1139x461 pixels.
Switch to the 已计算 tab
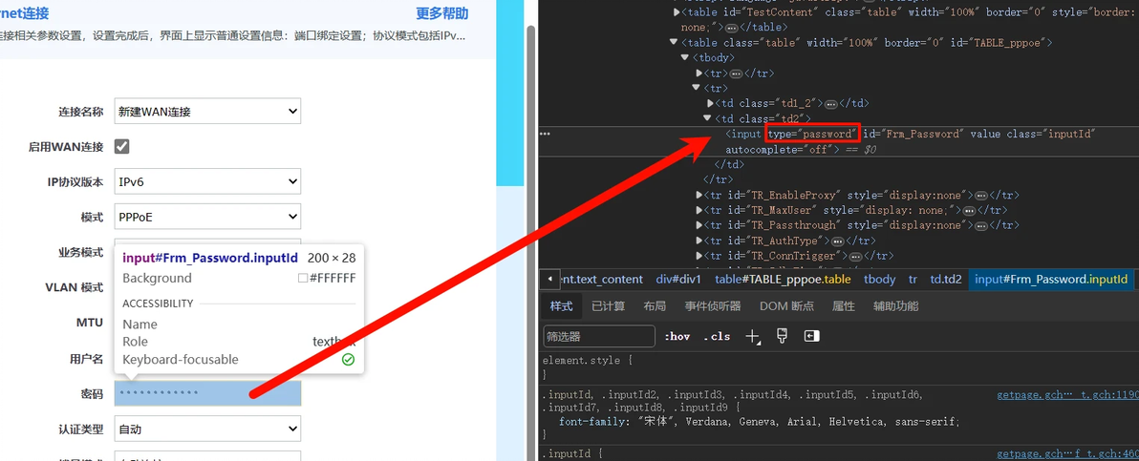click(x=608, y=306)
